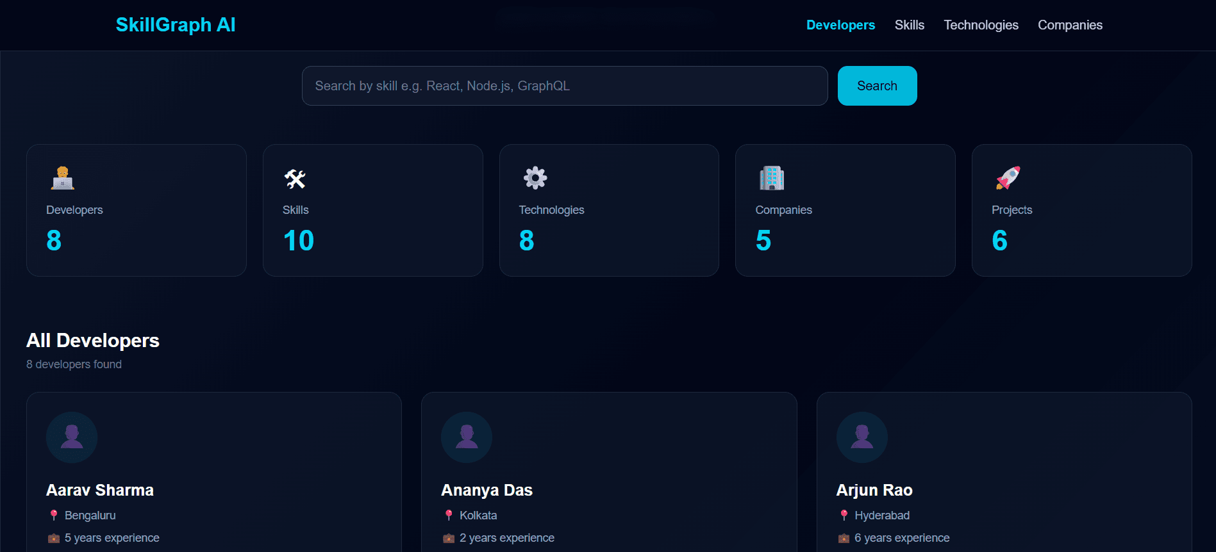Open Aarav Sharma developer name
The height and width of the screenshot is (552, 1216).
tap(100, 491)
